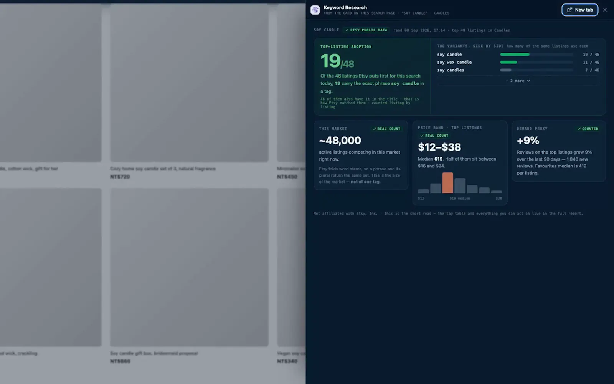Image resolution: width=614 pixels, height=384 pixels.
Task: Click the 'Real Count' badge in This Market
Action: click(386, 129)
